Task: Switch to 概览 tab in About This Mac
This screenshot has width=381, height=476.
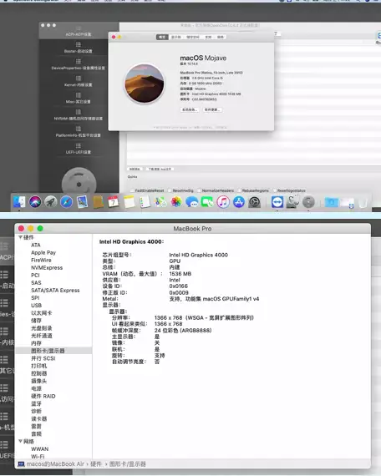Action: point(162,37)
